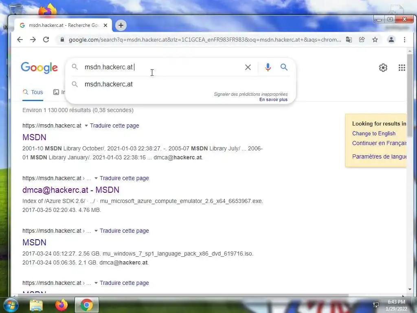The image size is (417, 313).
Task: Click scrollbar up arrow
Action: 410,51
